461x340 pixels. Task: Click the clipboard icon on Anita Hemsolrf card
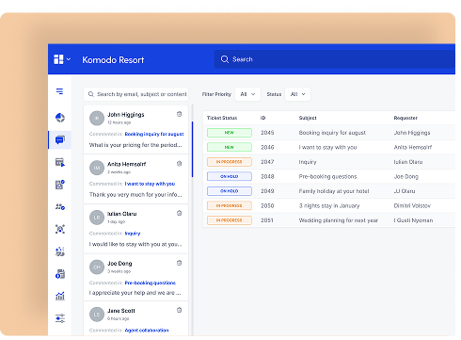pos(179,163)
